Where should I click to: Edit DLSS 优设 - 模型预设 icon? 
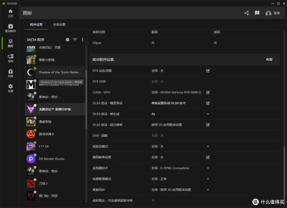coord(208,103)
